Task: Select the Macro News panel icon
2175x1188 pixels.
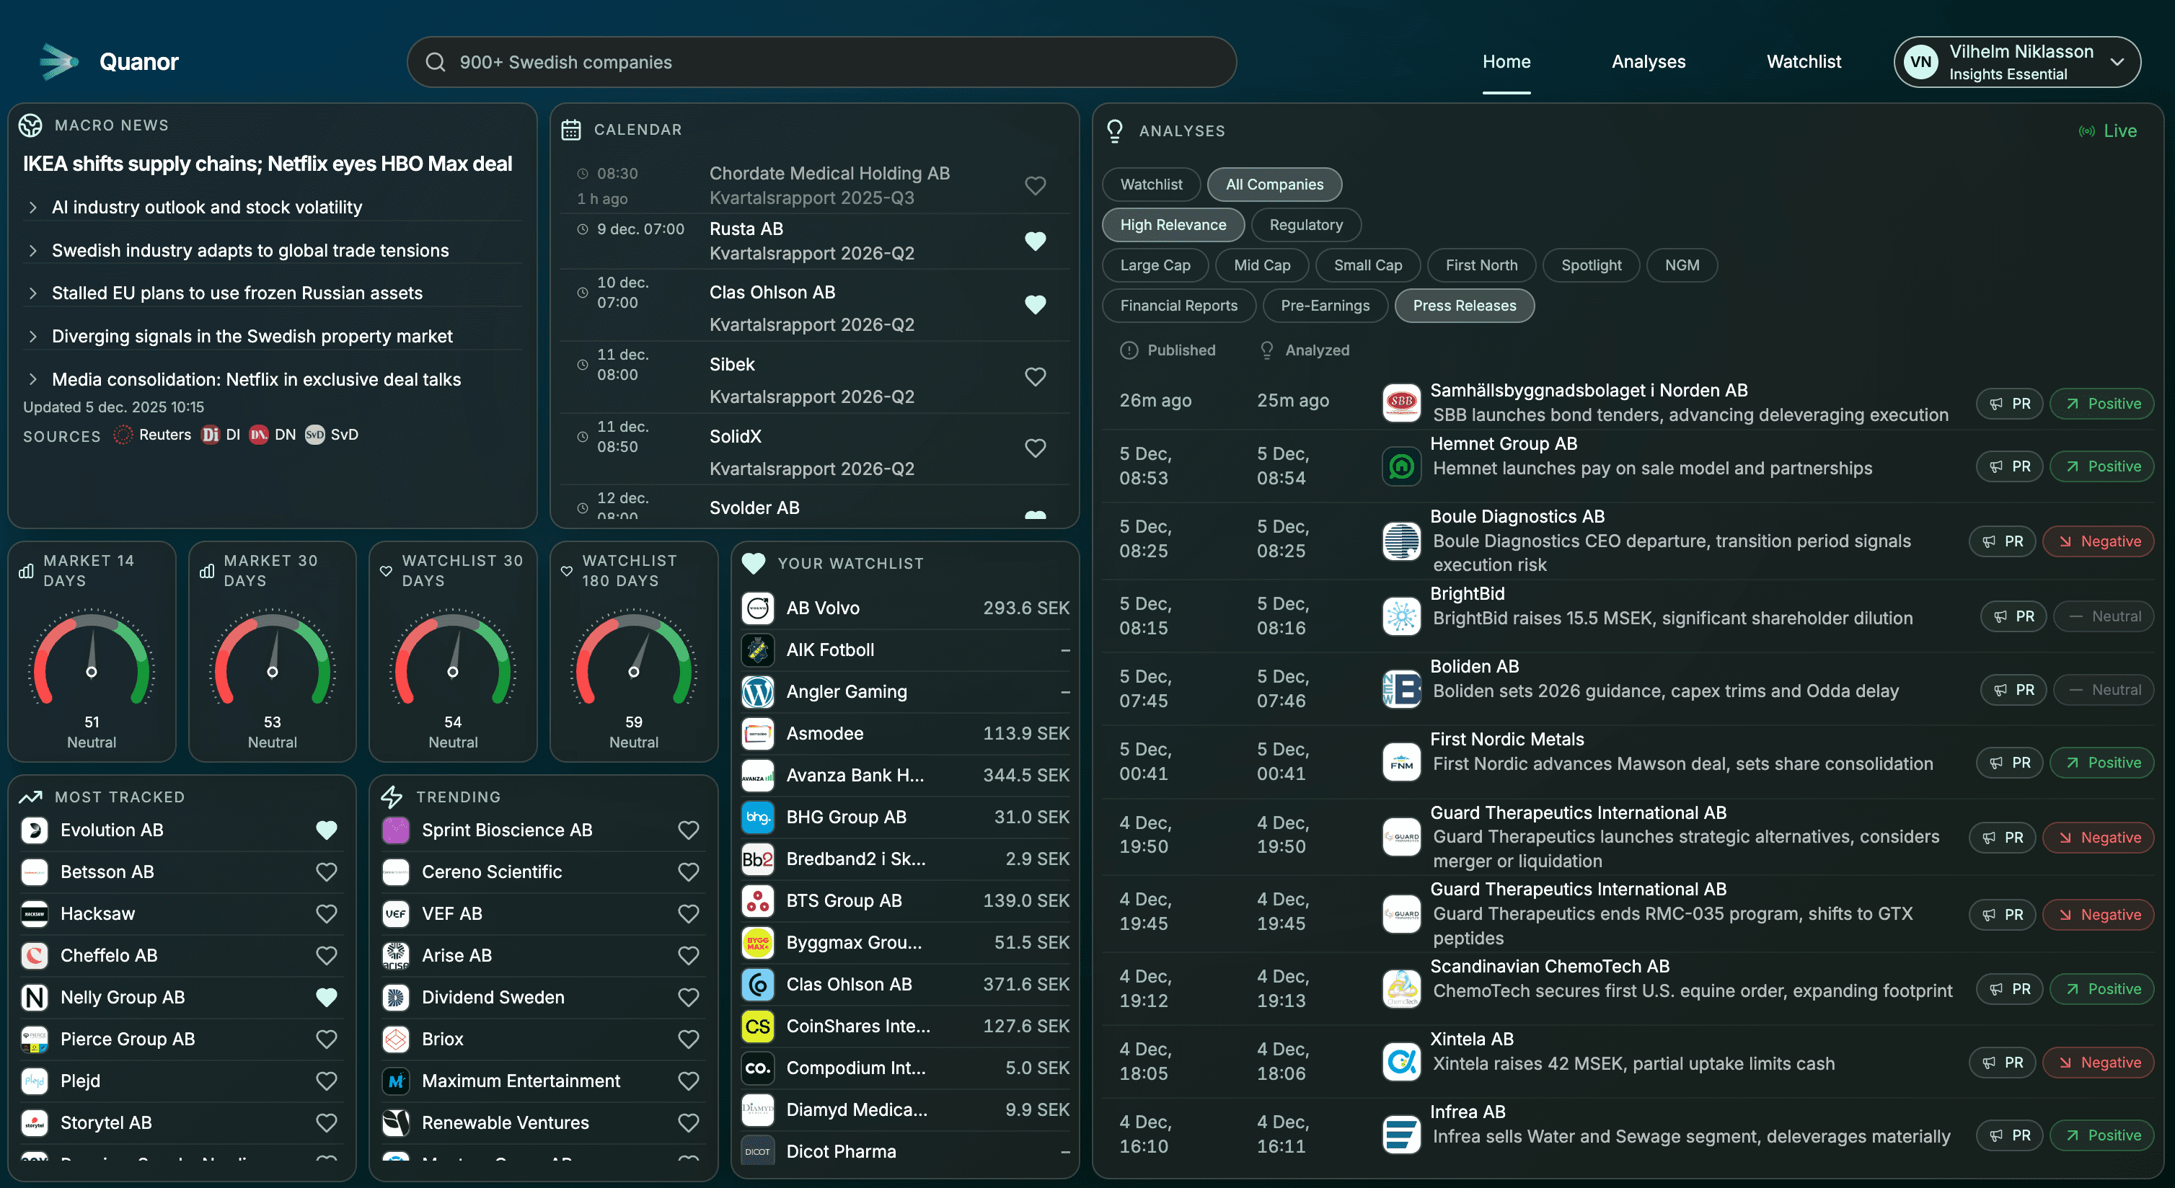Action: pyautogui.click(x=31, y=124)
